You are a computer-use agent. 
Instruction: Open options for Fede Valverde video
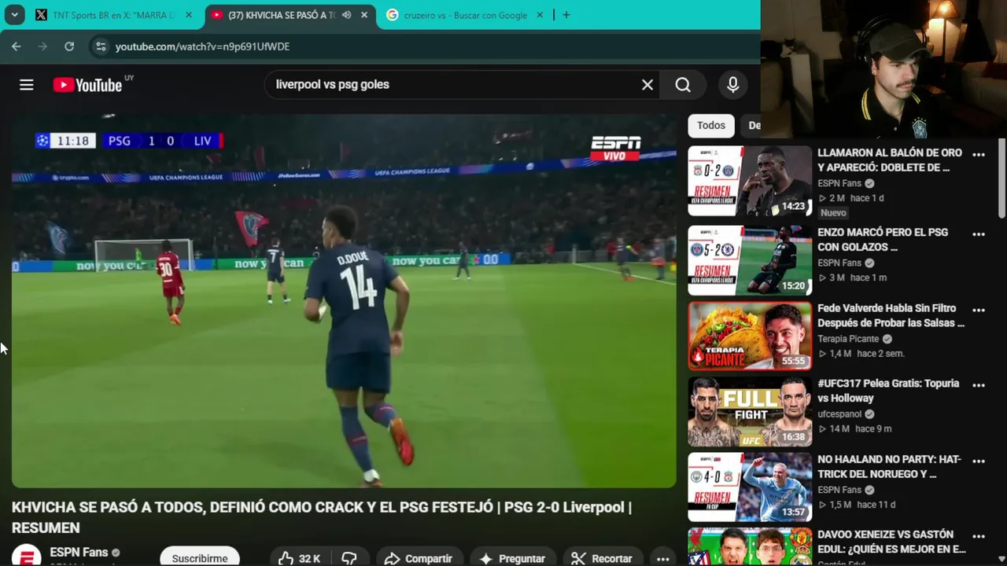click(x=979, y=310)
